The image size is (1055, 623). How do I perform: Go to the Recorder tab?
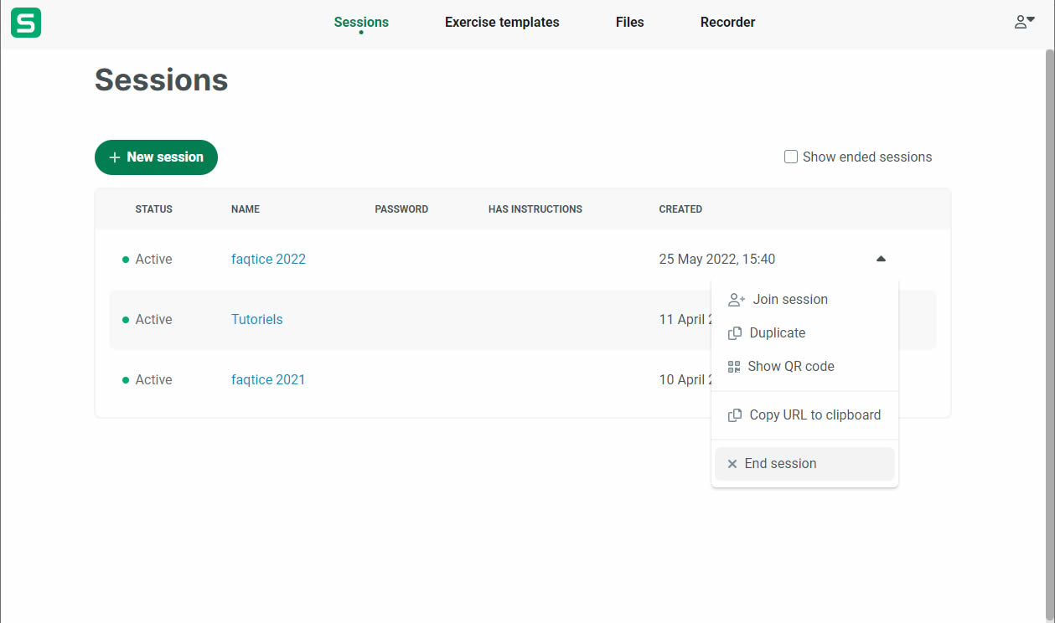(727, 23)
